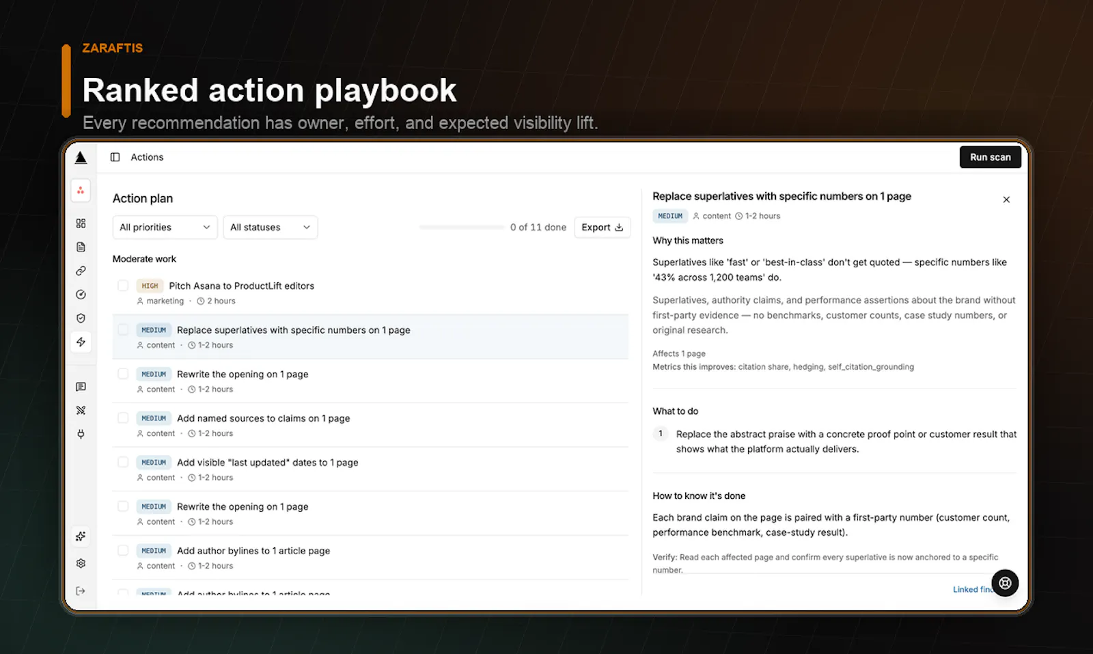
Task: Open the Pitch Asana to ProductLift editors row title
Action: click(241, 286)
